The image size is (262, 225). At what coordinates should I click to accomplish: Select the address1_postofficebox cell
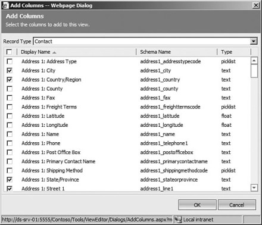pos(167,152)
